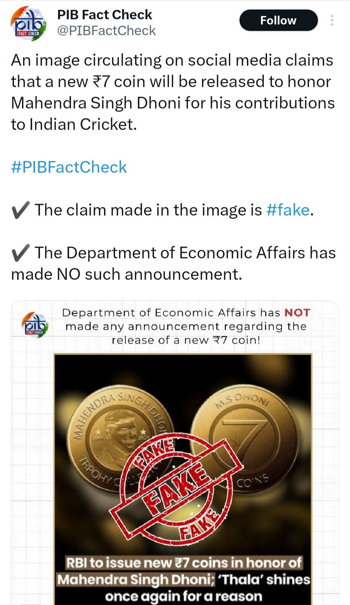Screen dimensions: 350x605
Task: Tap the @PIBFactCheck handle
Action: pos(106,30)
